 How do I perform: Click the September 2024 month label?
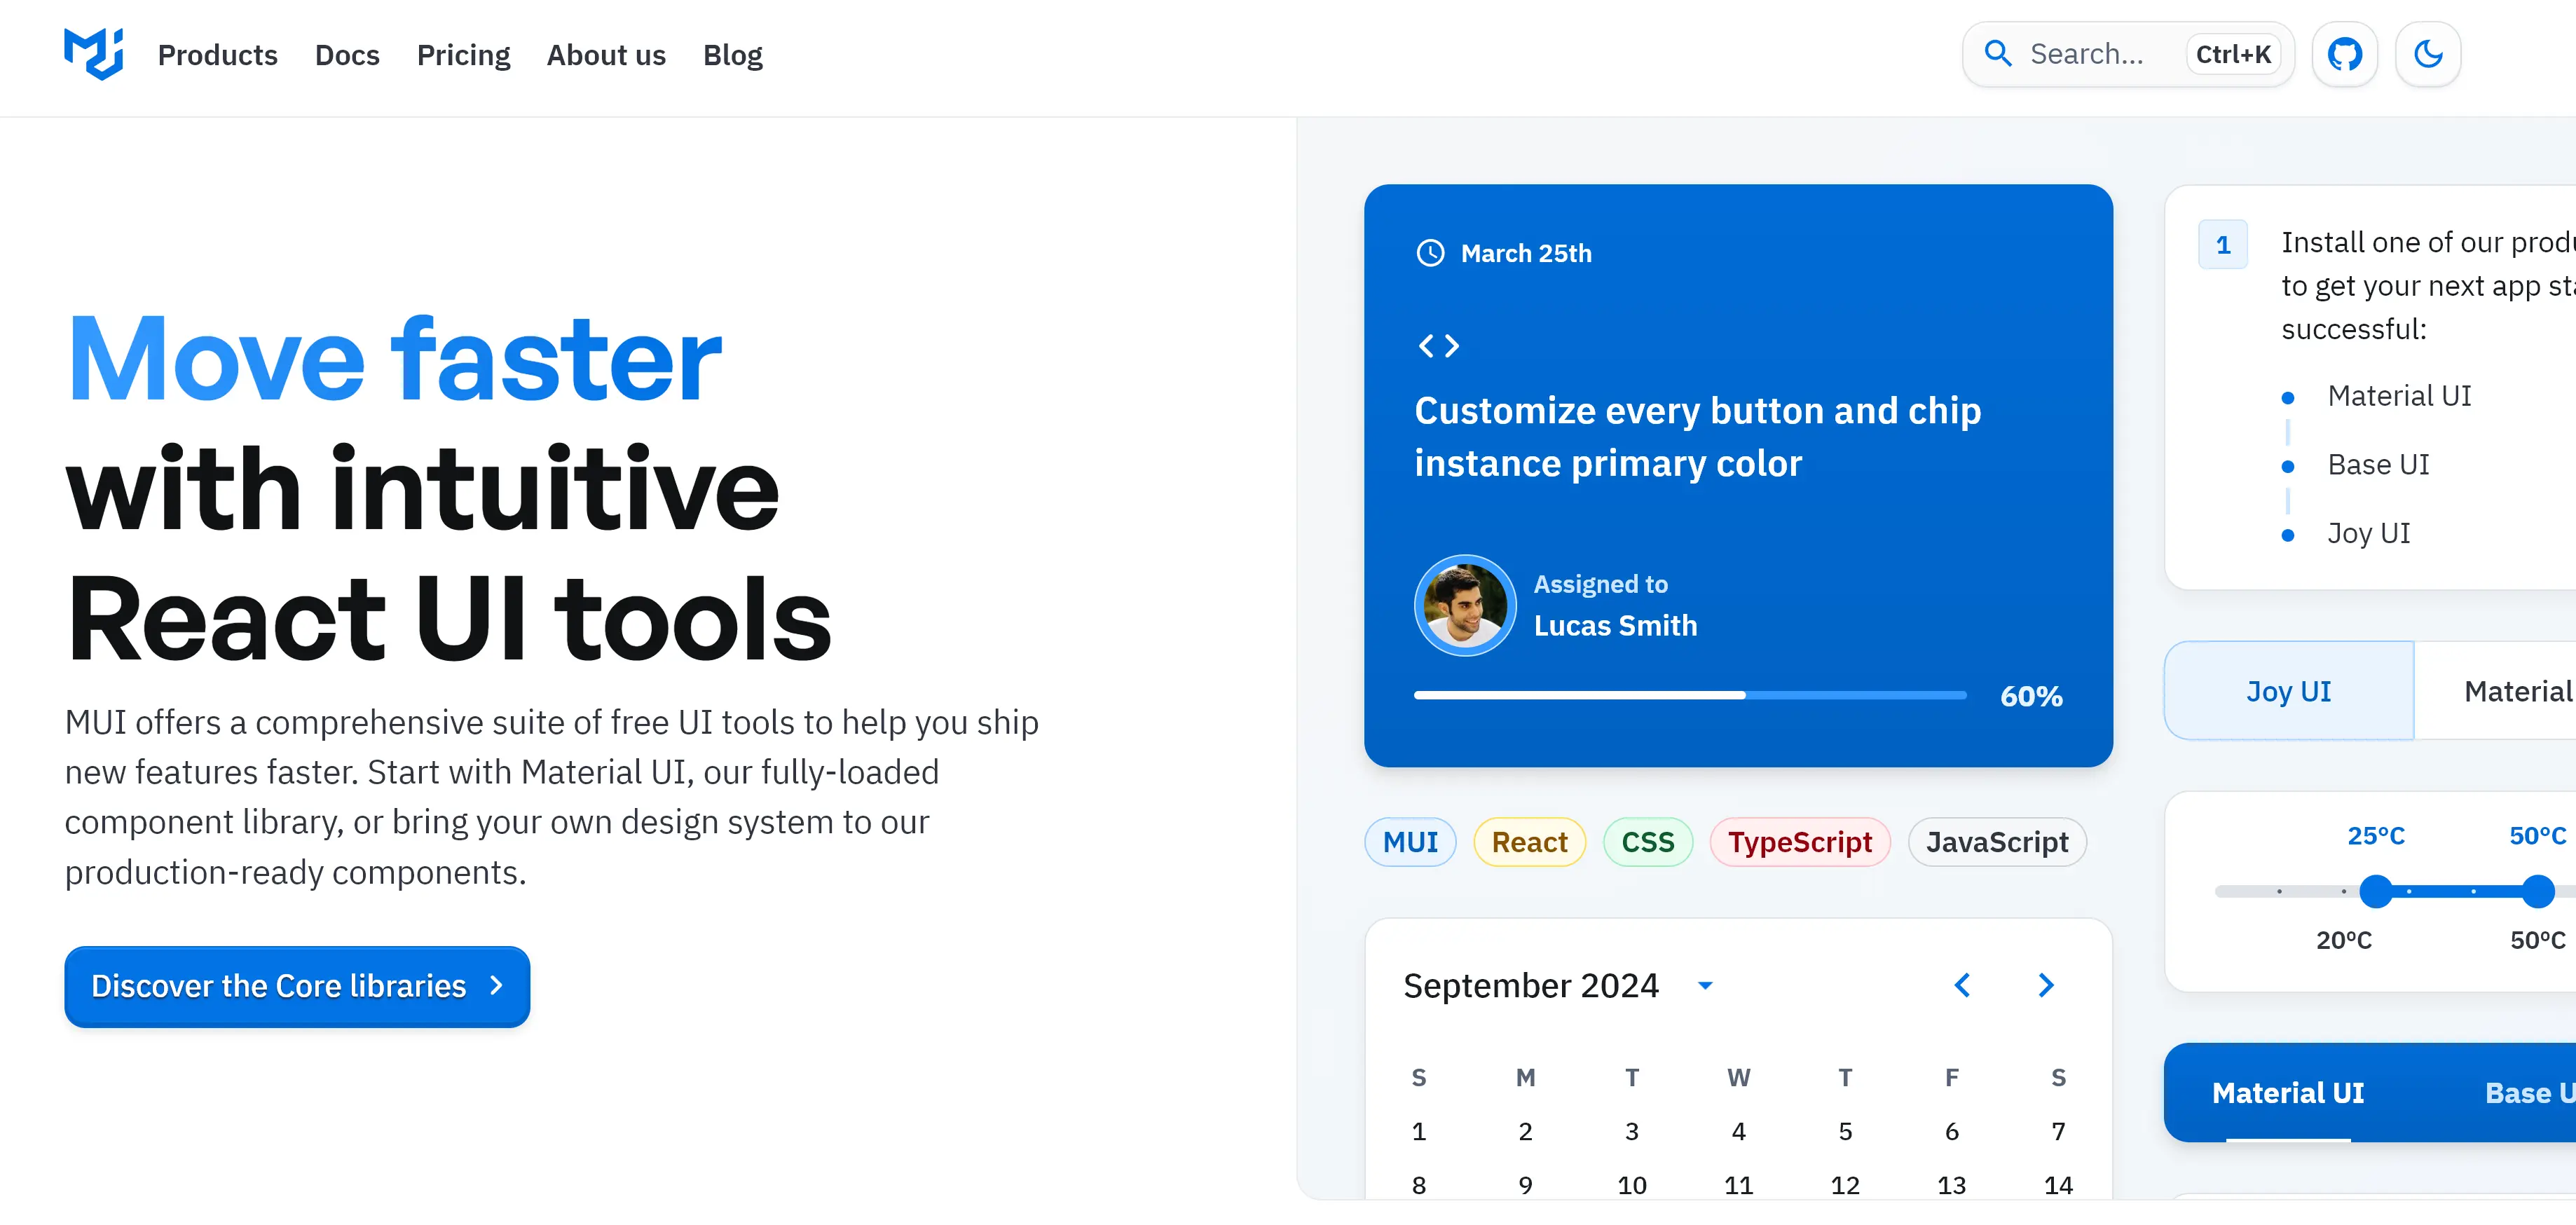pyautogui.click(x=1530, y=986)
